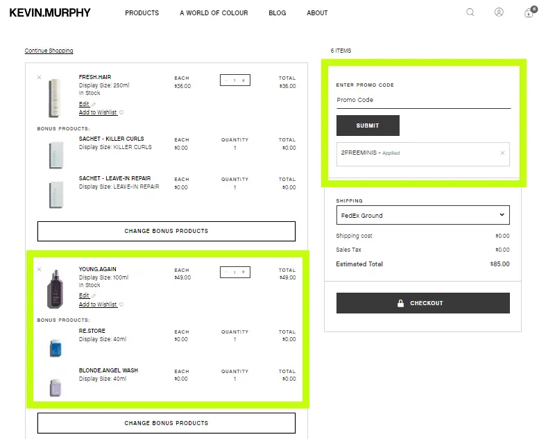The height and width of the screenshot is (439, 555).
Task: Change bonus products for FRESH.HAIR
Action: (166, 232)
